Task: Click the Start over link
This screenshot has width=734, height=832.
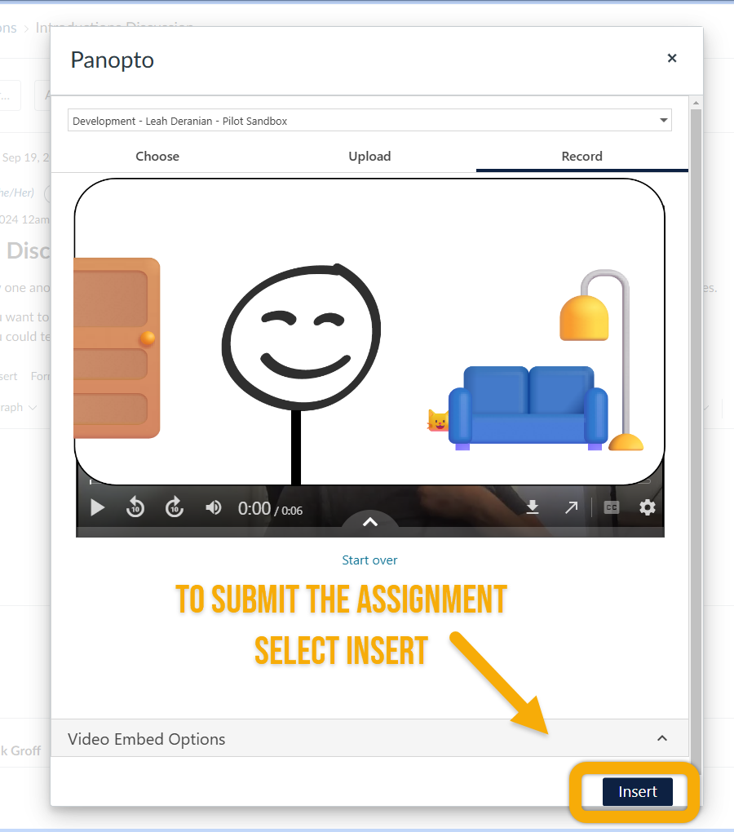Action: click(369, 560)
